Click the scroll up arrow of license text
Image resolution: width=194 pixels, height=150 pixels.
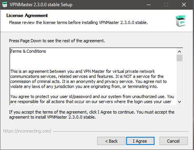pyautogui.click(x=179, y=52)
